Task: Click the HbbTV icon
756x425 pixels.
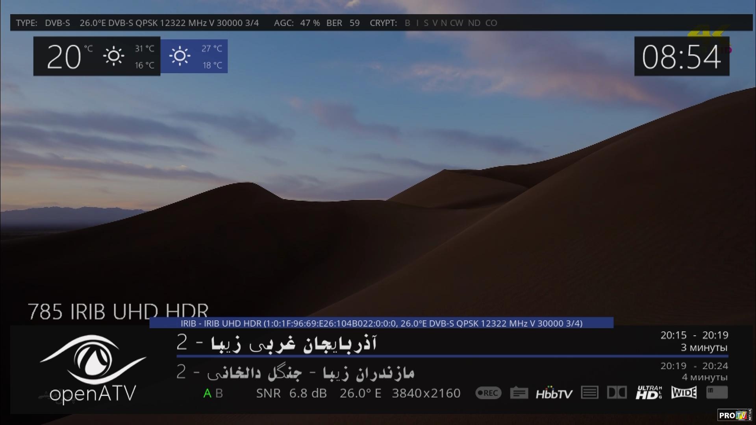Action: point(554,393)
